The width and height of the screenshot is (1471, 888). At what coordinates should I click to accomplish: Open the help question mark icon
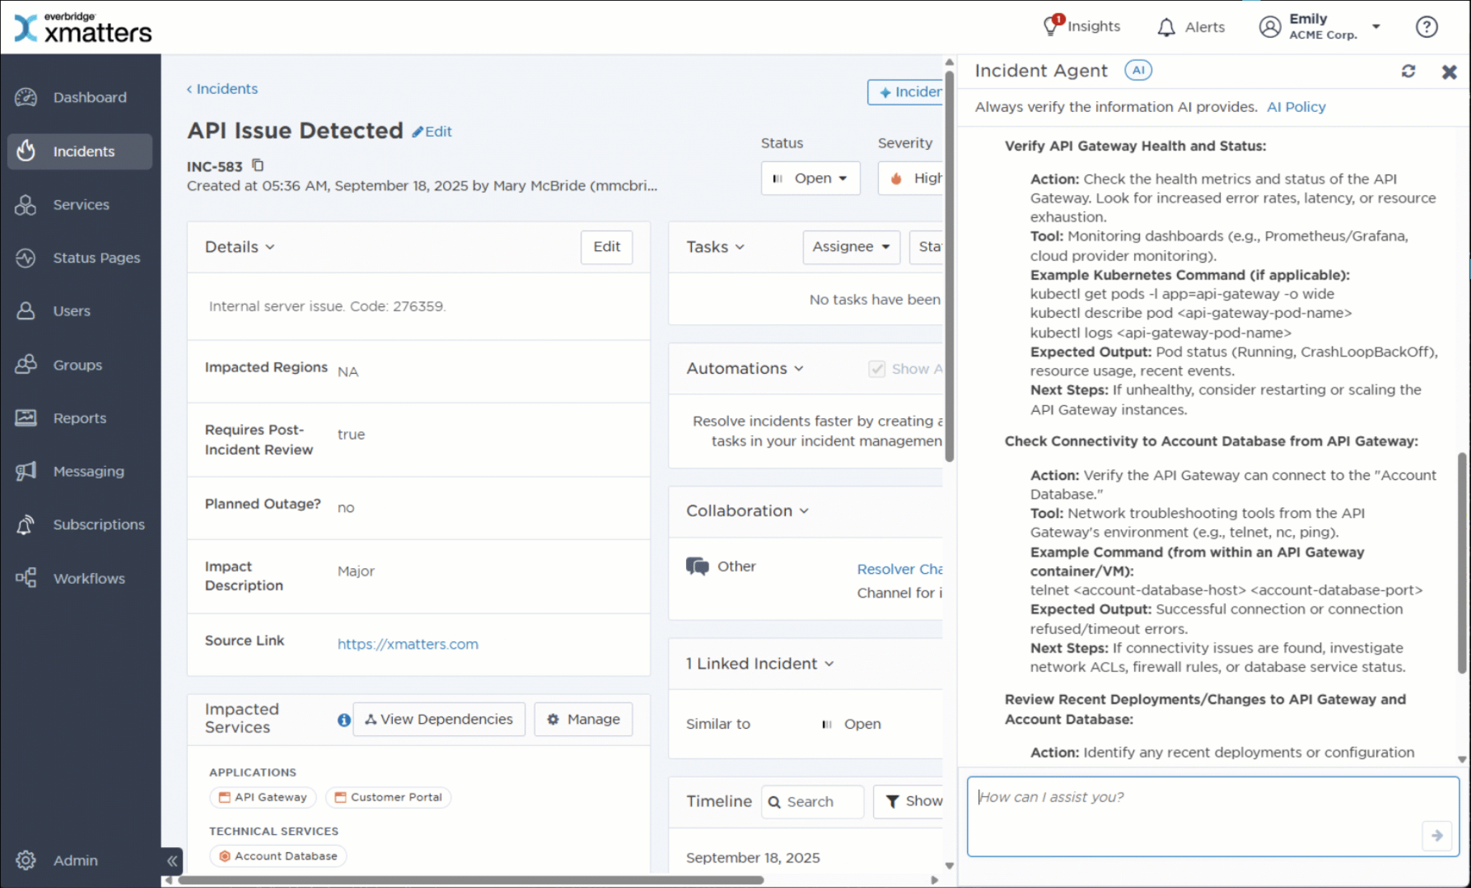pyautogui.click(x=1426, y=27)
